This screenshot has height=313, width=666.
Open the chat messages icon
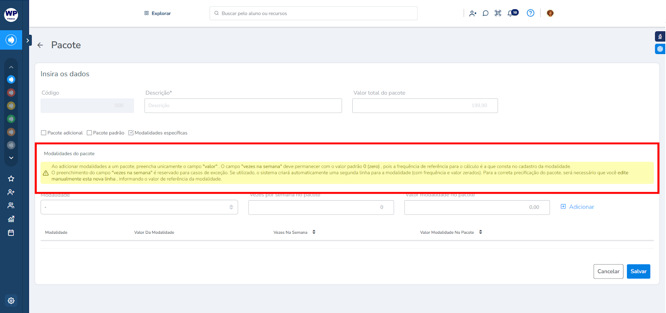pyautogui.click(x=485, y=13)
